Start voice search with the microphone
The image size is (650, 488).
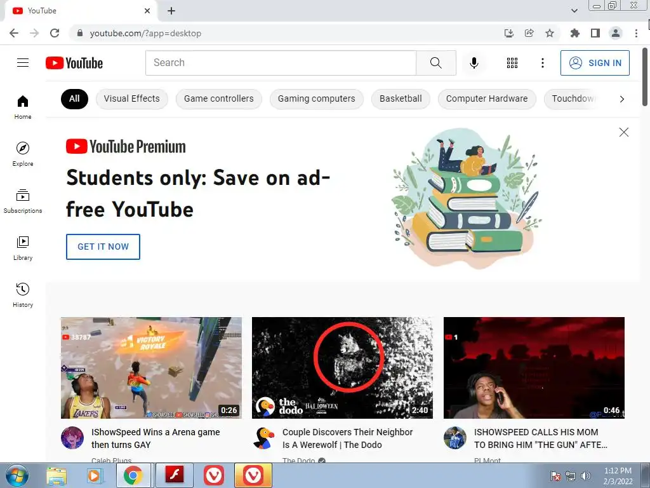(474, 63)
